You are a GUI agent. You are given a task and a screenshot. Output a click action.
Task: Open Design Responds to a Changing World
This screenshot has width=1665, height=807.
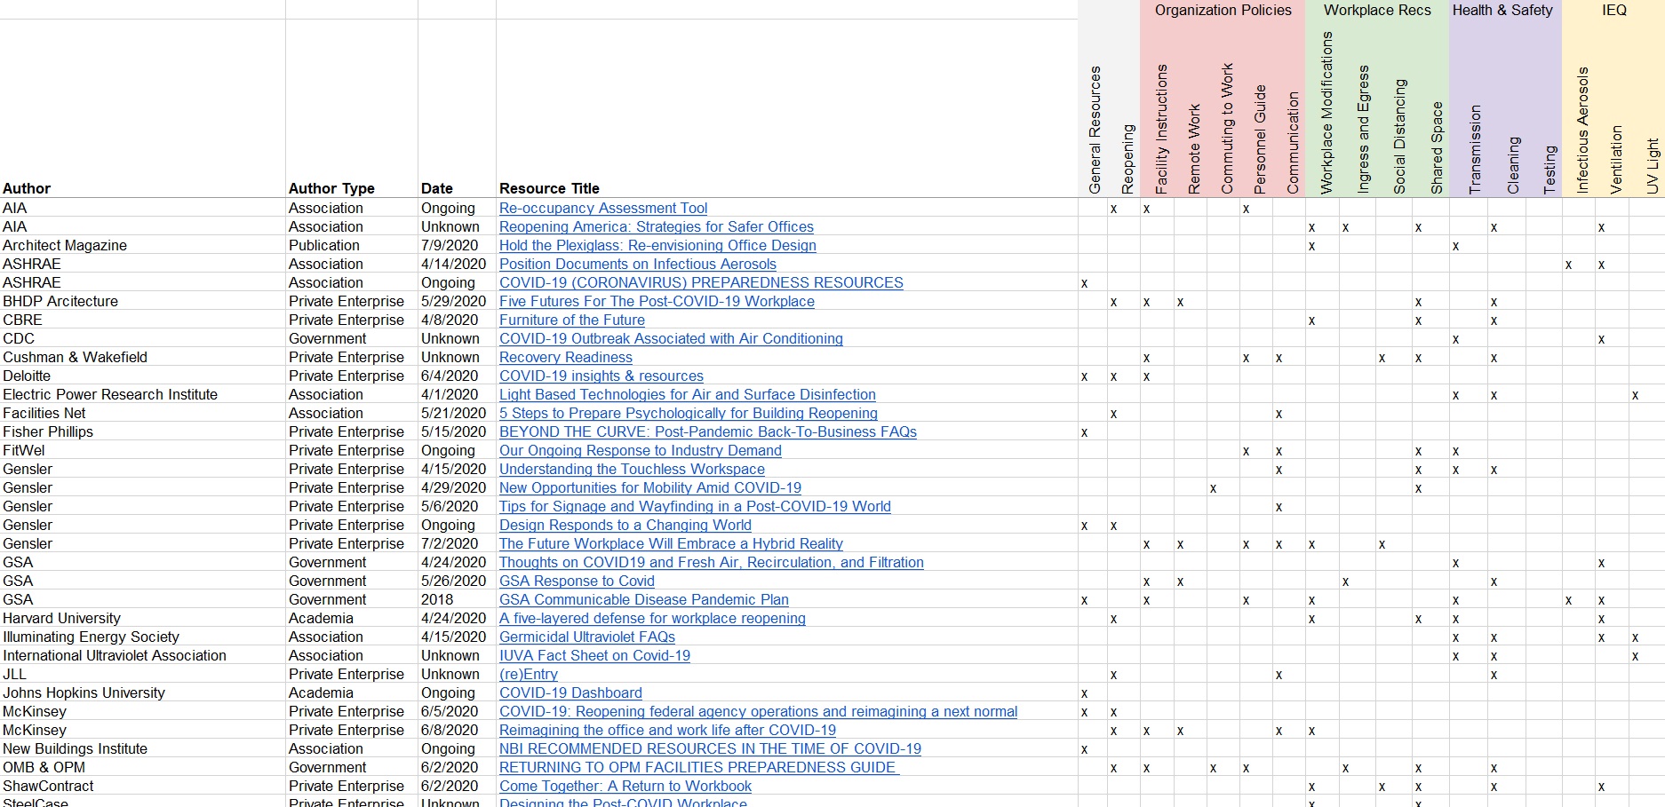click(625, 525)
